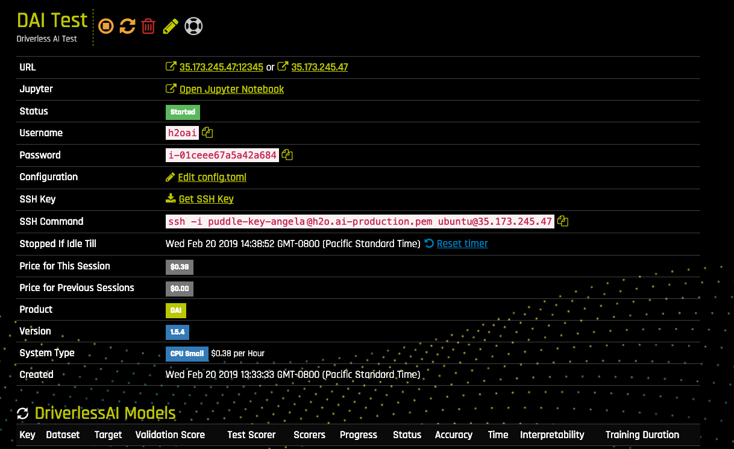Open Edit config.toml link
Screen dimensions: 734x449
[x=212, y=177]
